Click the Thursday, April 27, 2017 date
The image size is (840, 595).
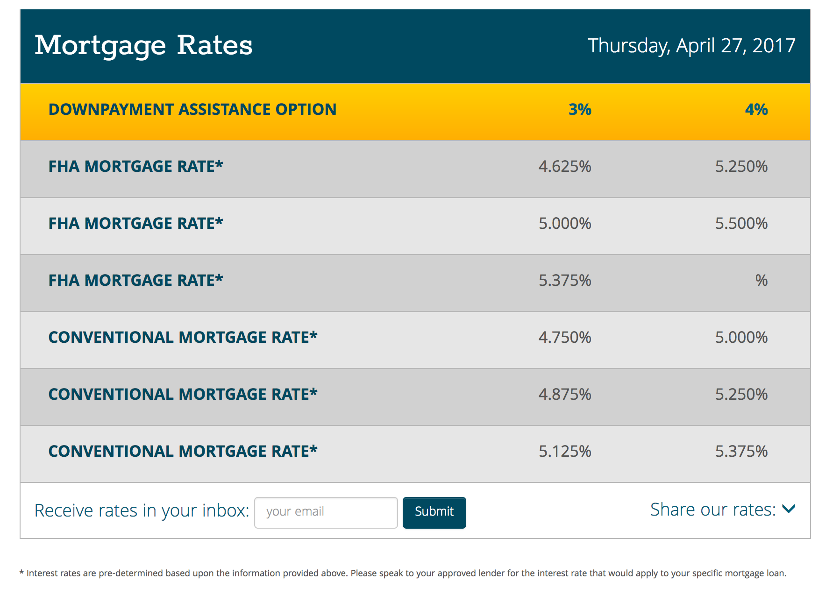691,46
